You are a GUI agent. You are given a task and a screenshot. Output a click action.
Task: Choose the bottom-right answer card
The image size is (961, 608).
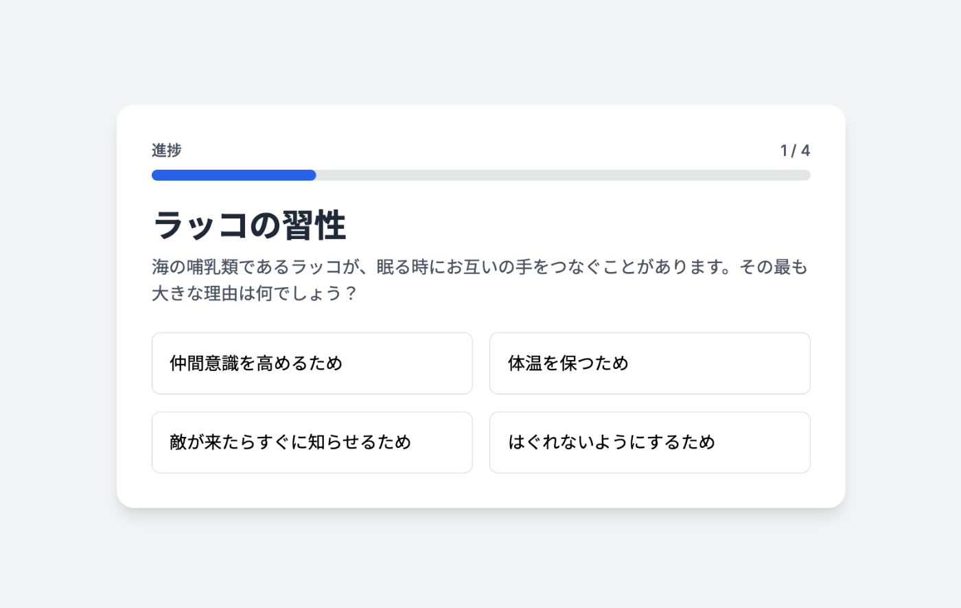[649, 442]
